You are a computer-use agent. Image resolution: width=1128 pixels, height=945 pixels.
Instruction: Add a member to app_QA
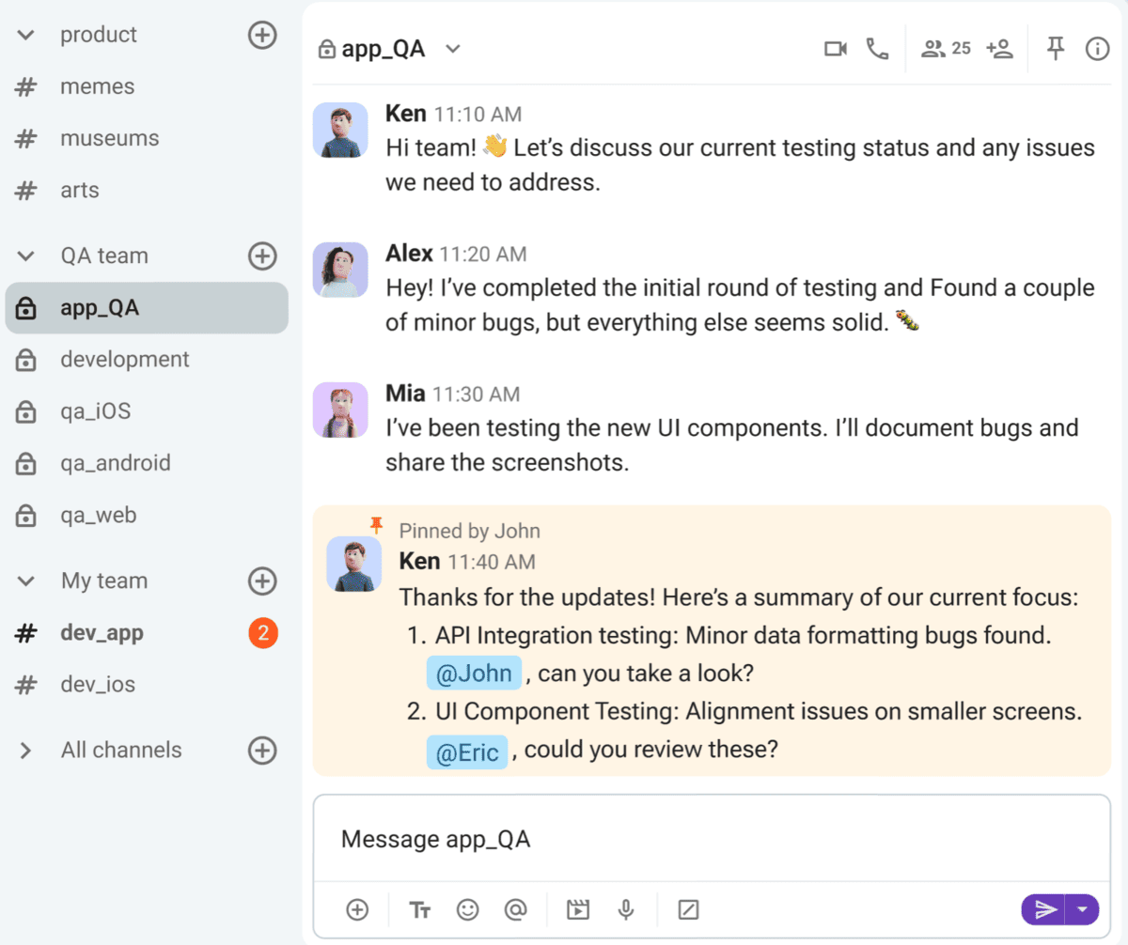(x=999, y=48)
